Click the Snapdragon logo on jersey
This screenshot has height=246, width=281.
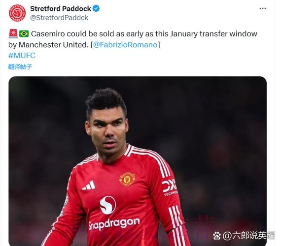pyautogui.click(x=107, y=205)
